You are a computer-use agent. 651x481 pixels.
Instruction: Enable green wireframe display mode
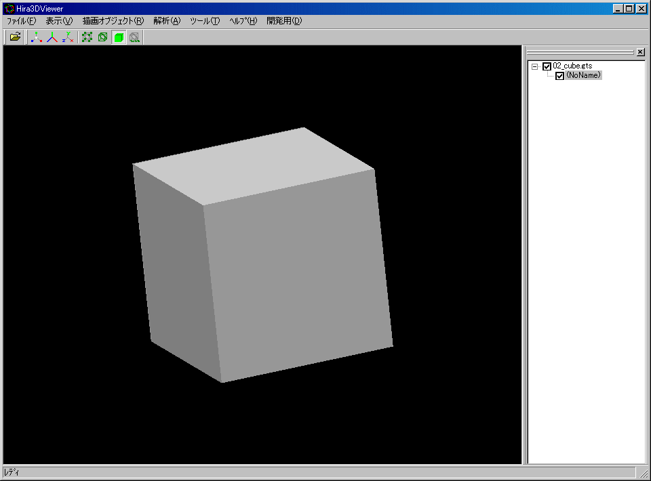pyautogui.click(x=102, y=37)
